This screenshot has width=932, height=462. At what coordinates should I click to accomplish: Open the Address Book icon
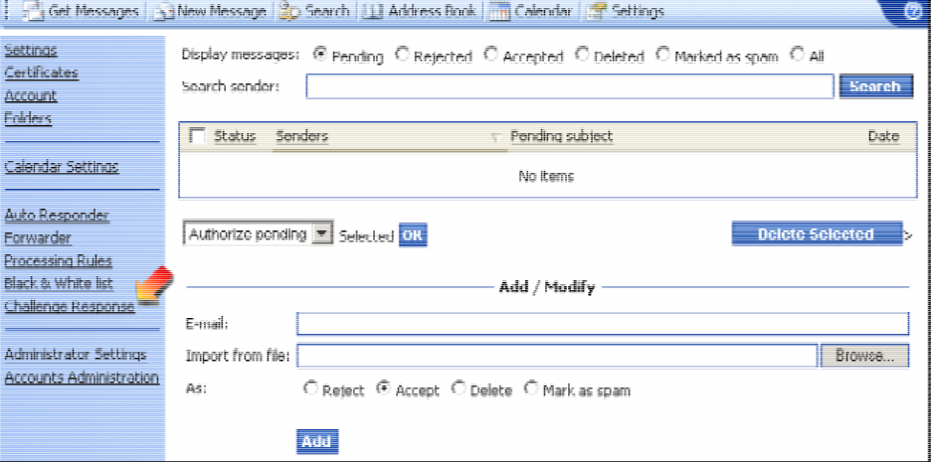coord(373,12)
